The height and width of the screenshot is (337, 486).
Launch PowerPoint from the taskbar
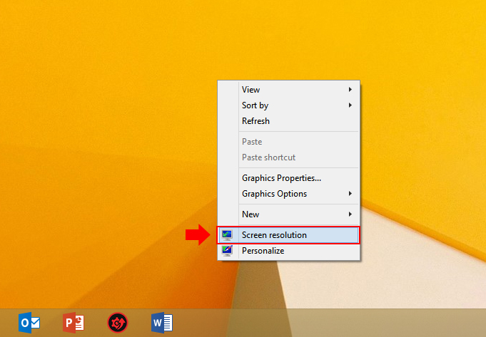pyautogui.click(x=74, y=323)
